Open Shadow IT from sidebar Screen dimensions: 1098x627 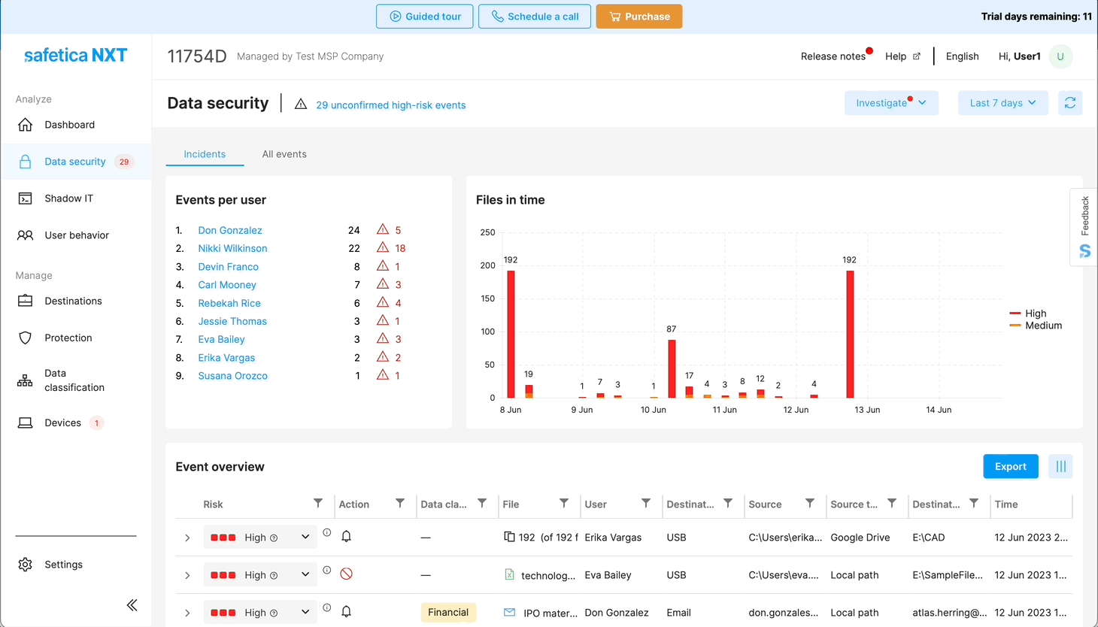68,198
